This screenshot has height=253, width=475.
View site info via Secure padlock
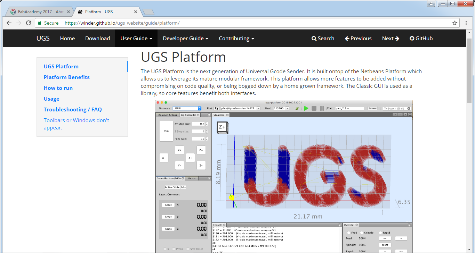coord(48,23)
